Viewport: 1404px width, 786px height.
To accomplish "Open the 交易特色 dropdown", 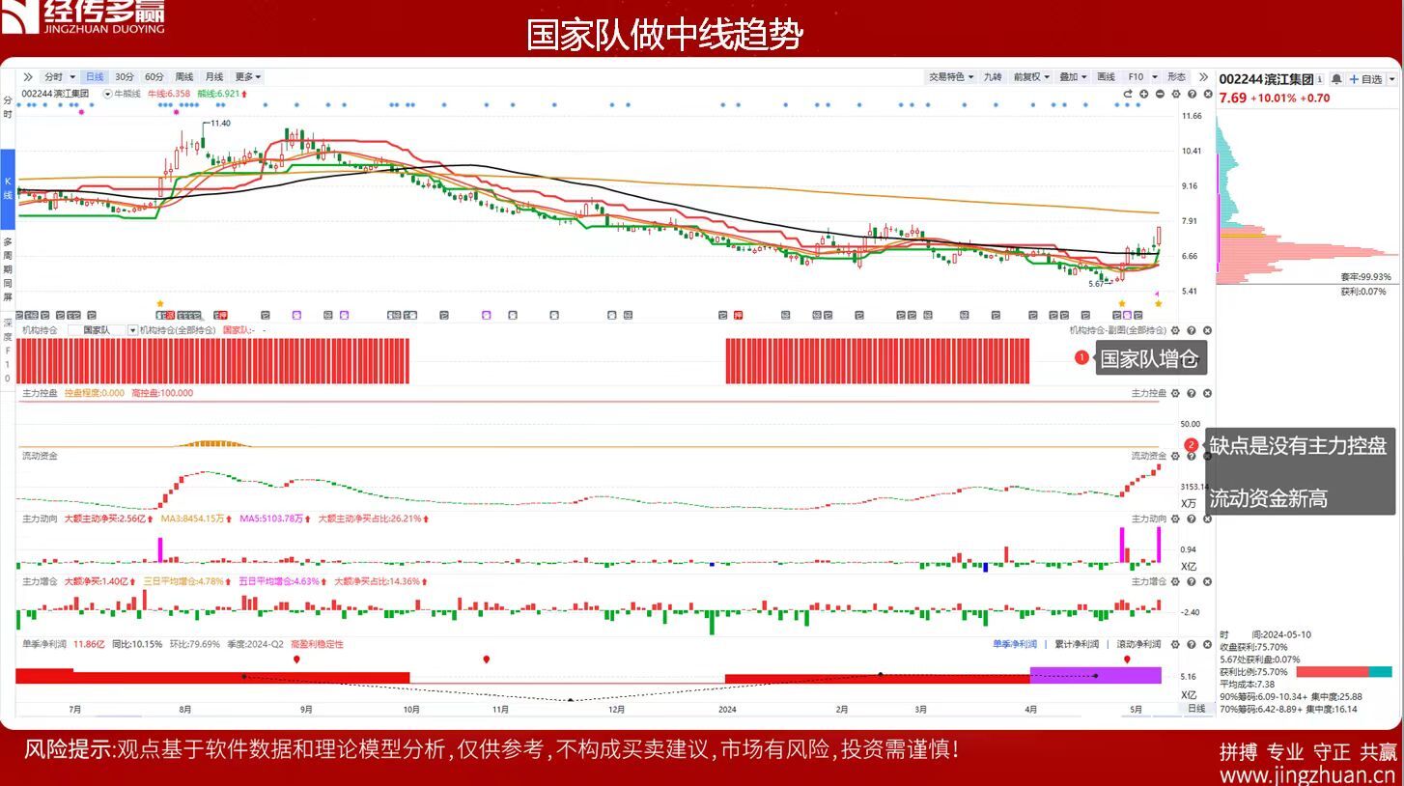I will click(951, 76).
